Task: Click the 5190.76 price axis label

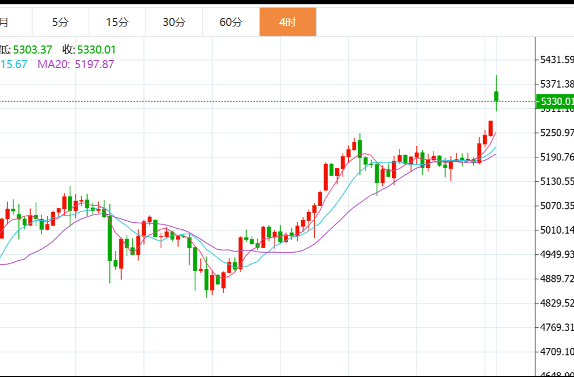Action: pyautogui.click(x=556, y=157)
